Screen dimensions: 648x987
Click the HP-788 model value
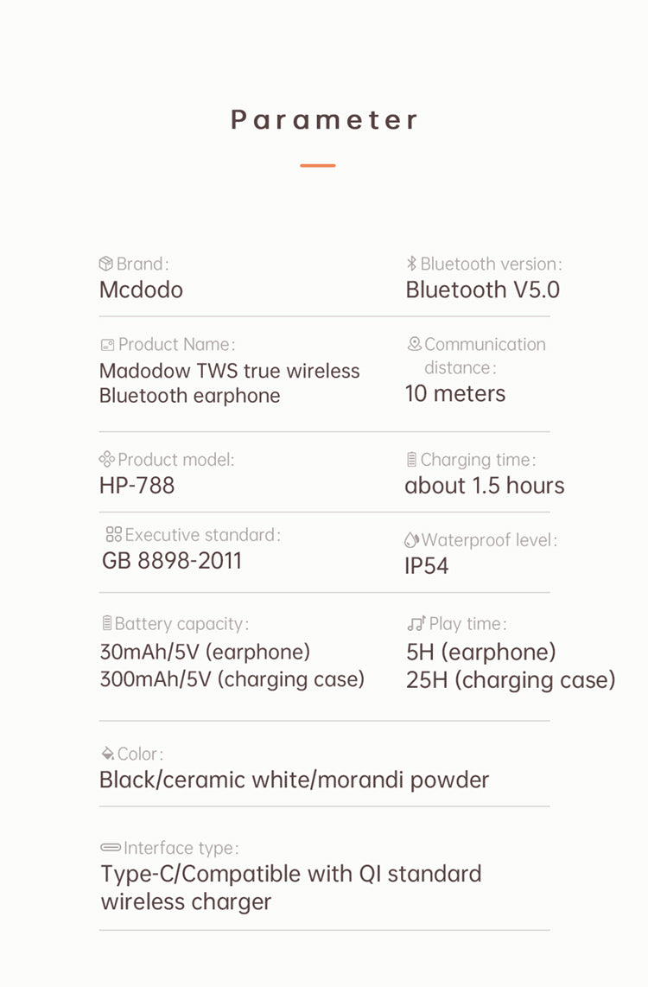137,486
